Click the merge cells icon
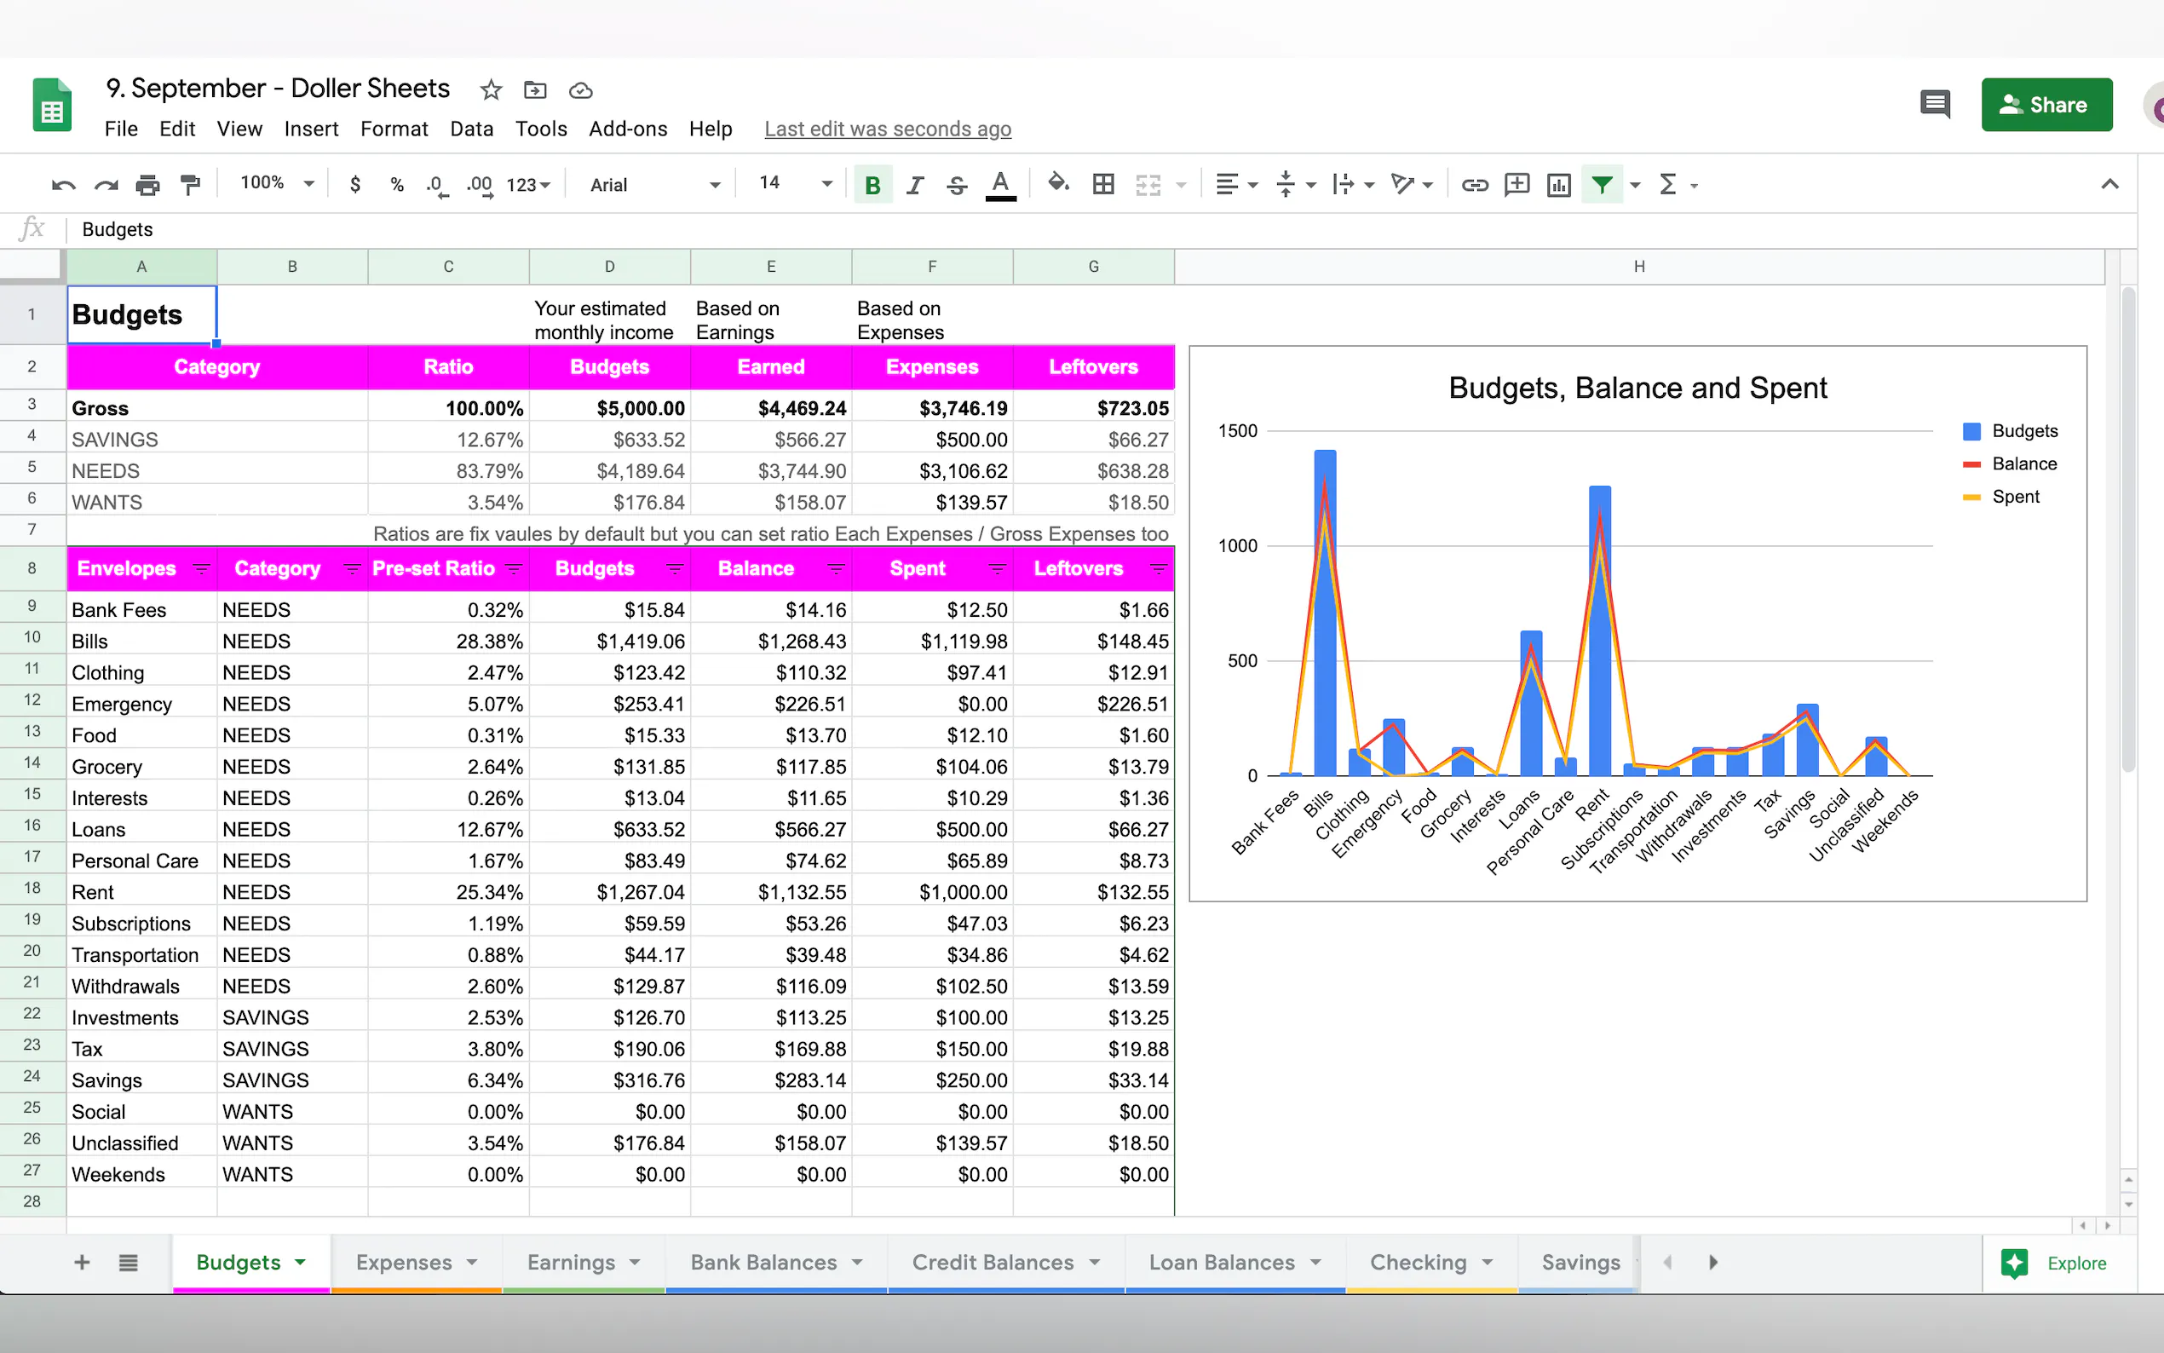 coord(1148,185)
